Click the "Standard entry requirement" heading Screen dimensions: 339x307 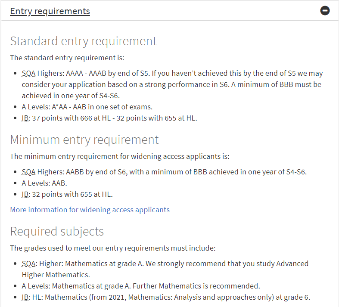click(x=83, y=41)
